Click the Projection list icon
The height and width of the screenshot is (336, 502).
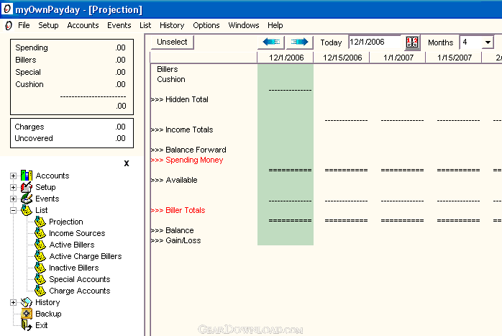pos(40,222)
